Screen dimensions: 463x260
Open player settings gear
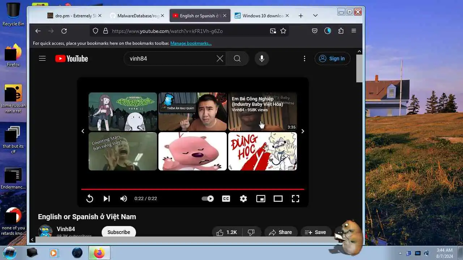pyautogui.click(x=243, y=199)
